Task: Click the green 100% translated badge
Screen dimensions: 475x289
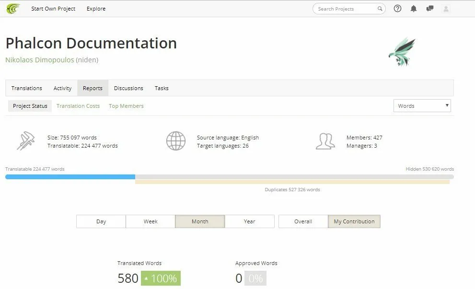Action: coord(161,278)
